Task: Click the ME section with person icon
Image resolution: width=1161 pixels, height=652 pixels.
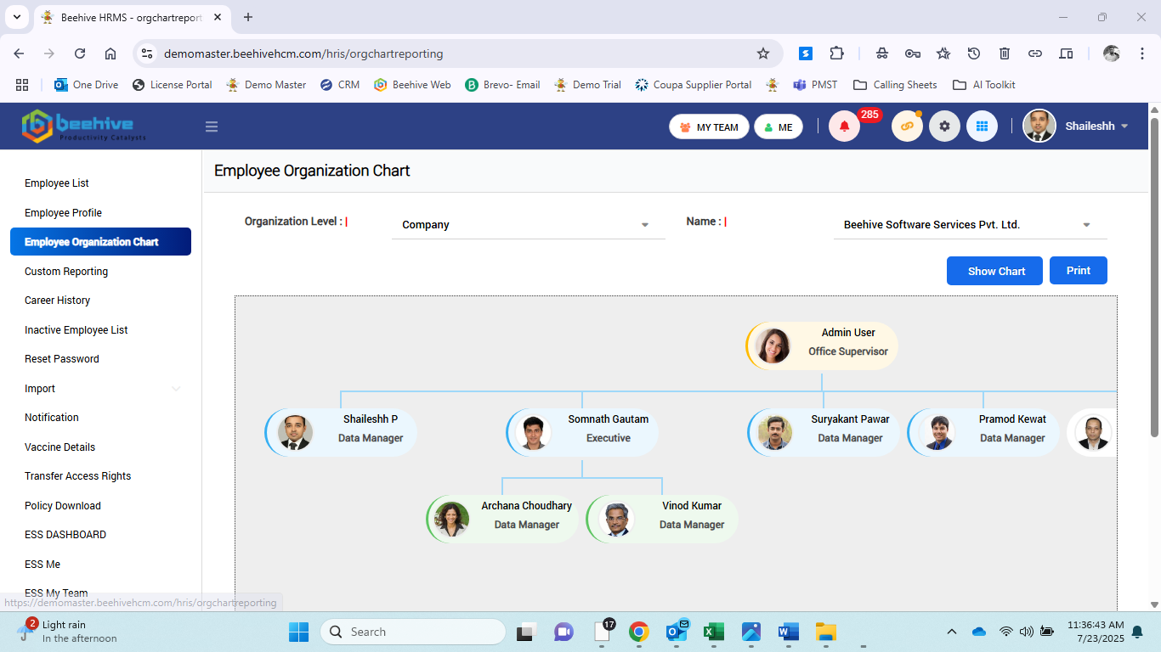Action: click(778, 126)
